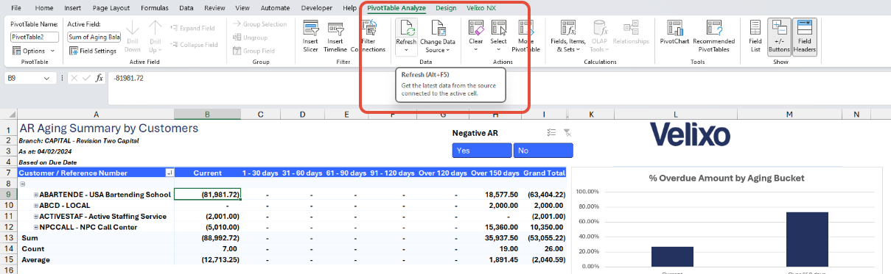Open the Velixo NX tab
This screenshot has height=274, width=891.
pos(481,7)
